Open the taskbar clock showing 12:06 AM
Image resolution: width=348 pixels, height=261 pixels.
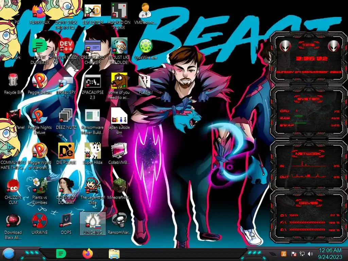330,254
